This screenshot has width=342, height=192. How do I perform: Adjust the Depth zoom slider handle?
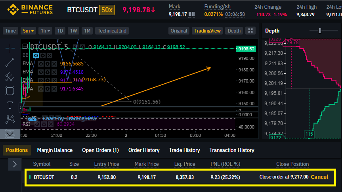tap(319, 31)
